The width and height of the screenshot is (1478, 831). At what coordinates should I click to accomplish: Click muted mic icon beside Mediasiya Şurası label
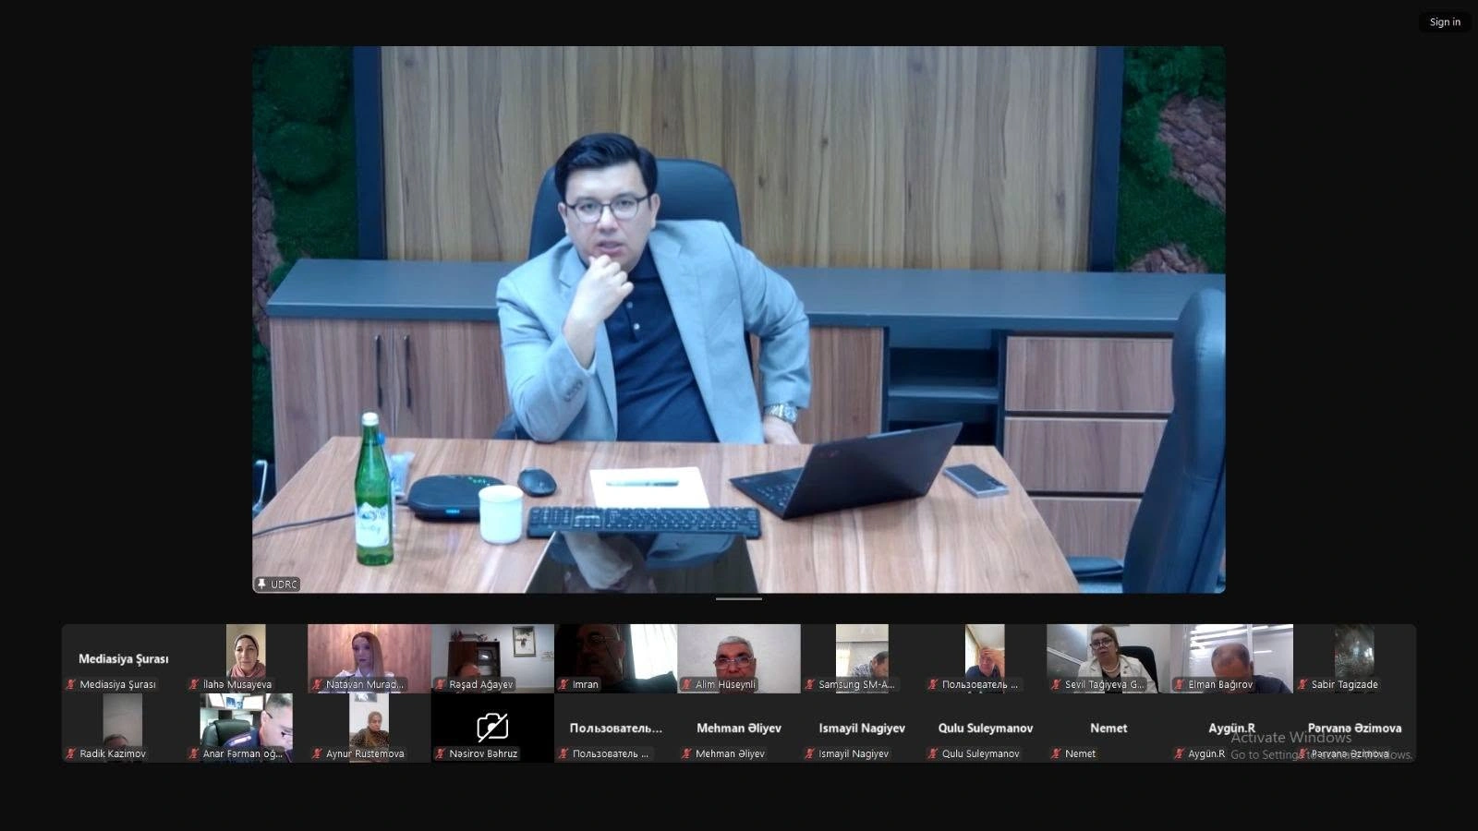coord(70,684)
